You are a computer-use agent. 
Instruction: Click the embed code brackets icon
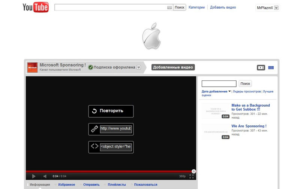(94, 146)
